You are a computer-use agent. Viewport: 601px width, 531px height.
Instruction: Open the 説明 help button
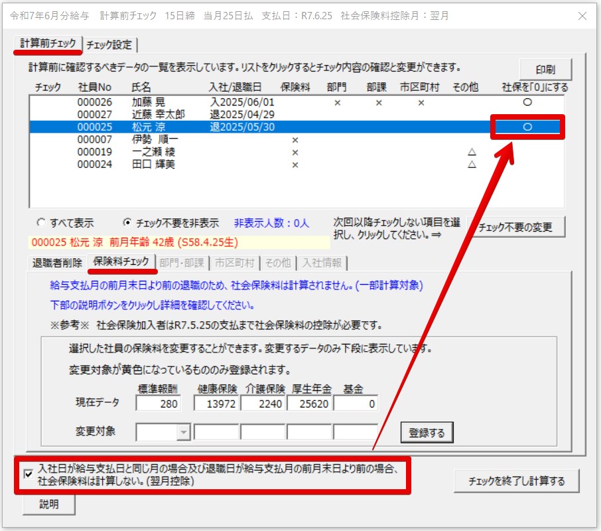(x=48, y=504)
